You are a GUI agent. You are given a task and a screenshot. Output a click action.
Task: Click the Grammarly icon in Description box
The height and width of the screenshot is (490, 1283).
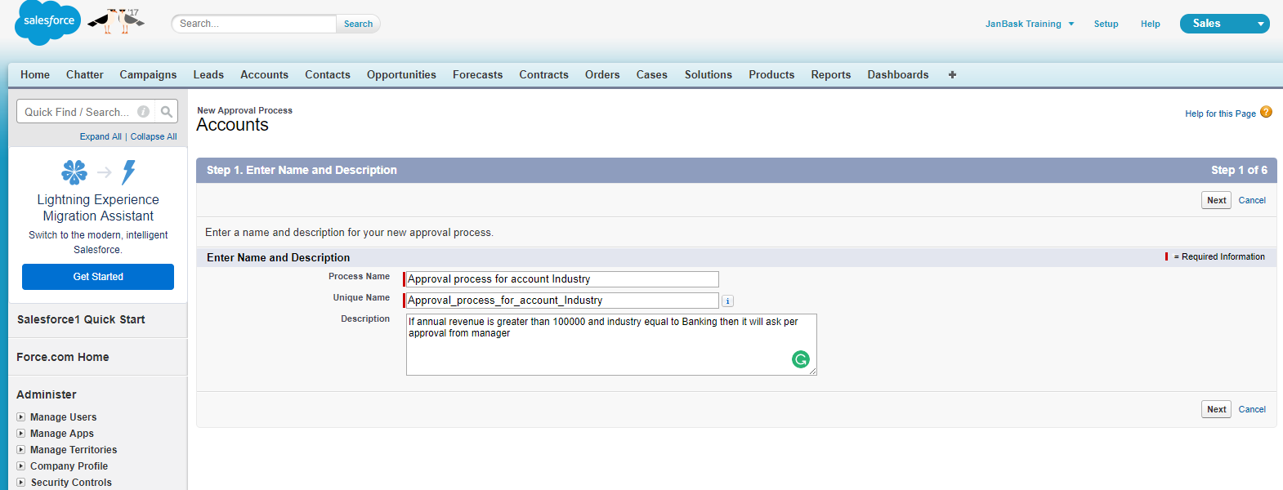801,359
